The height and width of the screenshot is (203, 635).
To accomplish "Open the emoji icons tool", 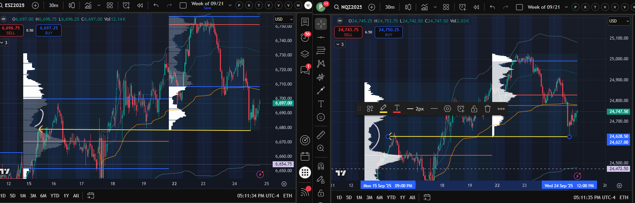I will pos(321,117).
